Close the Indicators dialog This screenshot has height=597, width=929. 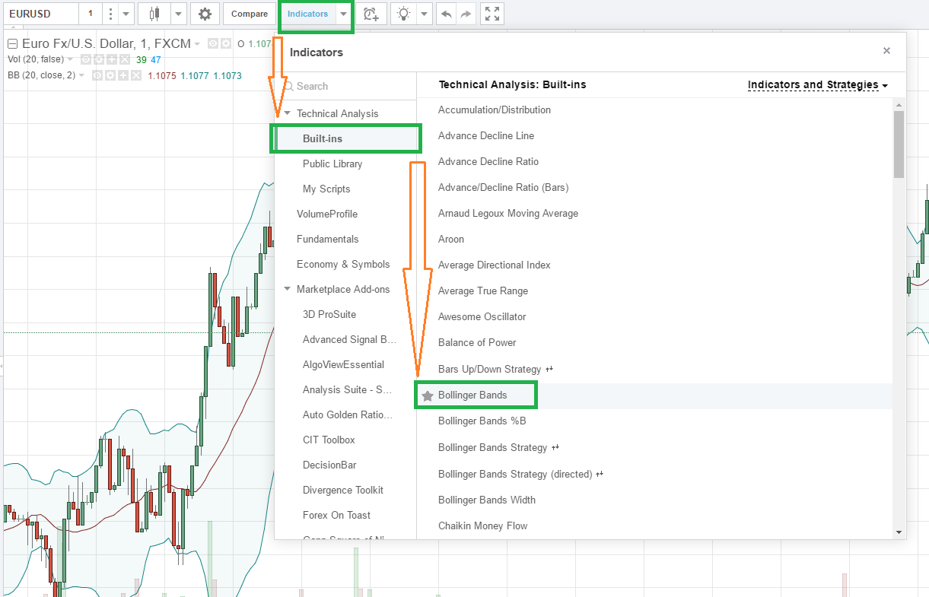point(886,51)
